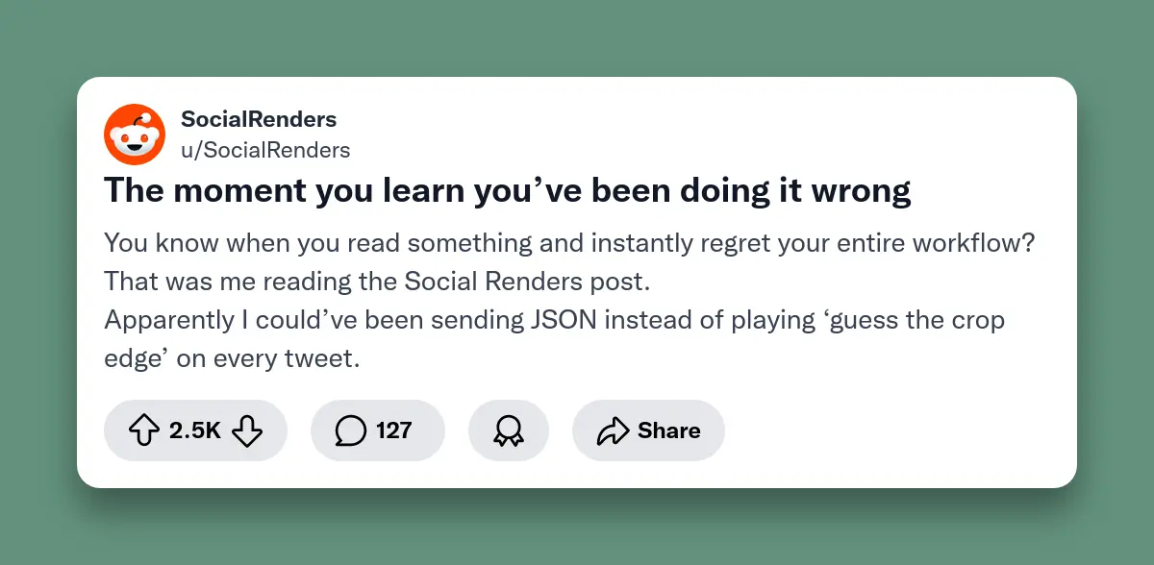Image resolution: width=1154 pixels, height=565 pixels.
Task: Click the share arrow icon
Action: [613, 430]
